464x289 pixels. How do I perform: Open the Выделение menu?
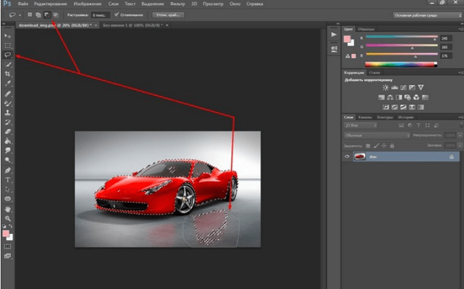point(153,4)
